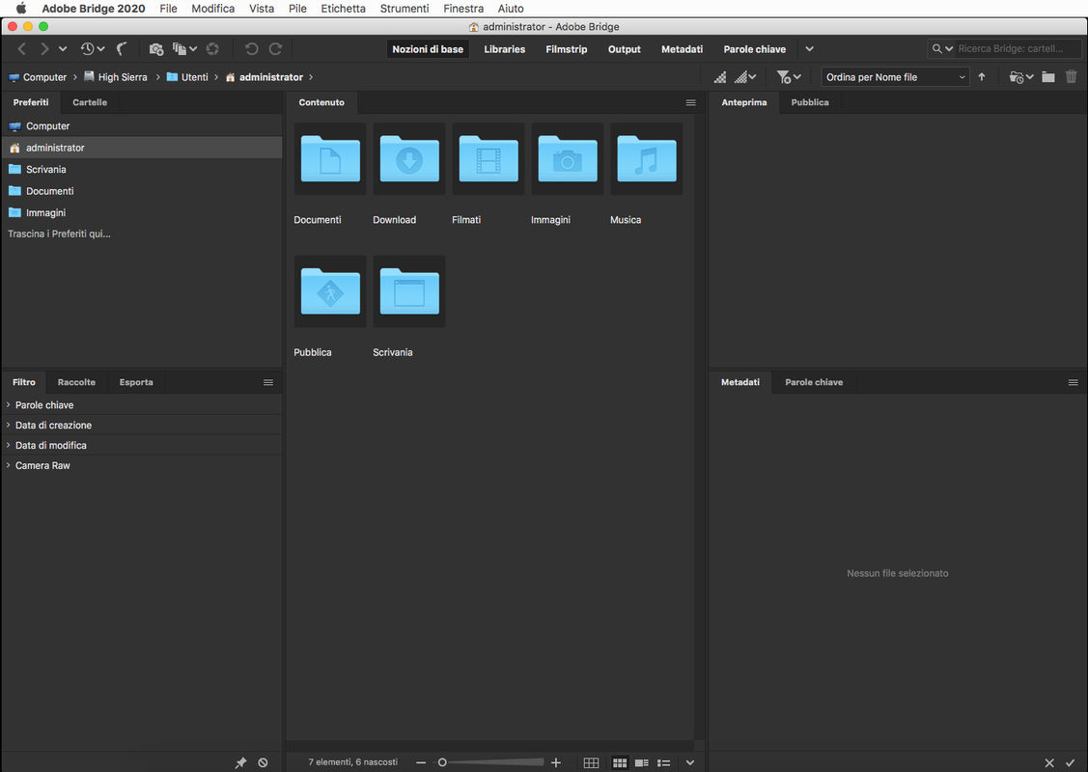Click the Open in Camera Raw icon
The width and height of the screenshot is (1088, 772).
(x=213, y=48)
